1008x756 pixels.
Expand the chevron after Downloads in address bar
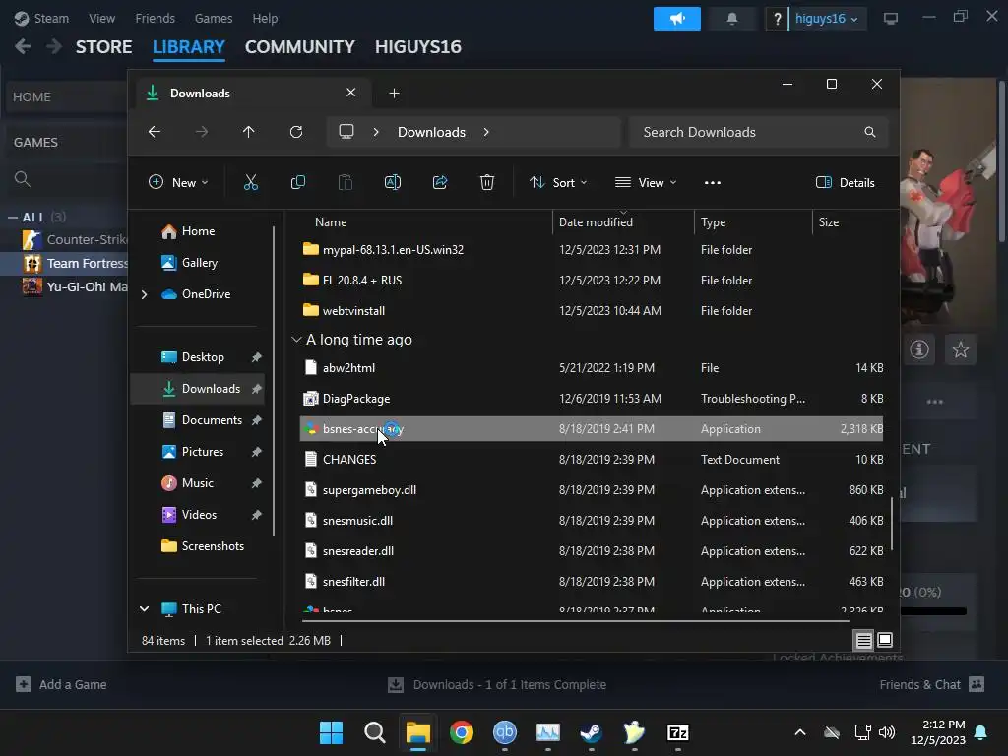click(486, 132)
